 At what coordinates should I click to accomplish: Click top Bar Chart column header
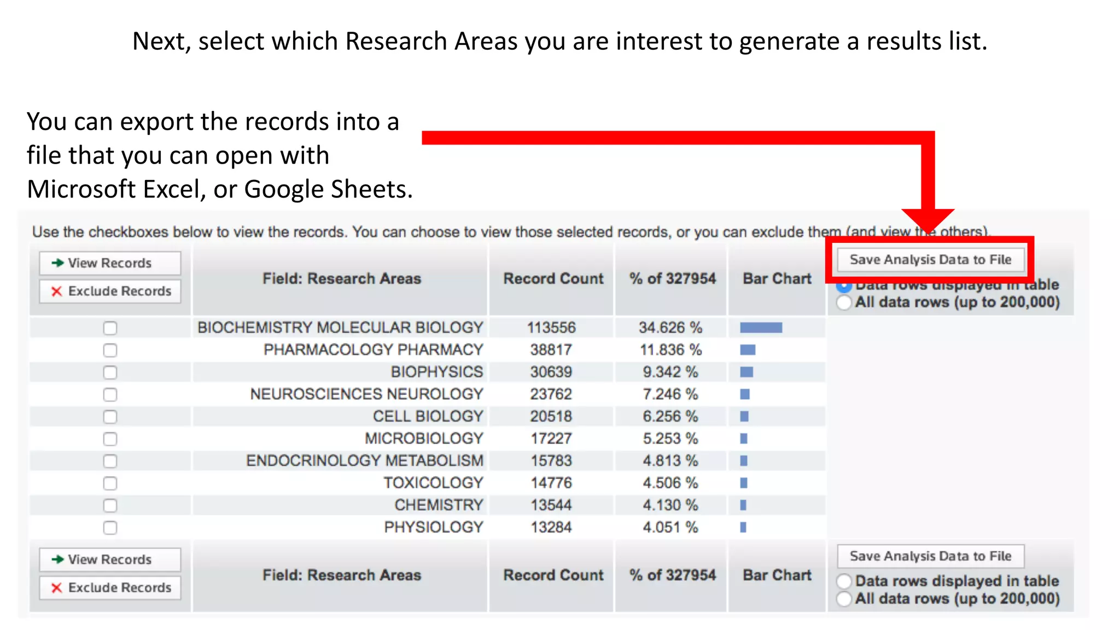point(777,279)
